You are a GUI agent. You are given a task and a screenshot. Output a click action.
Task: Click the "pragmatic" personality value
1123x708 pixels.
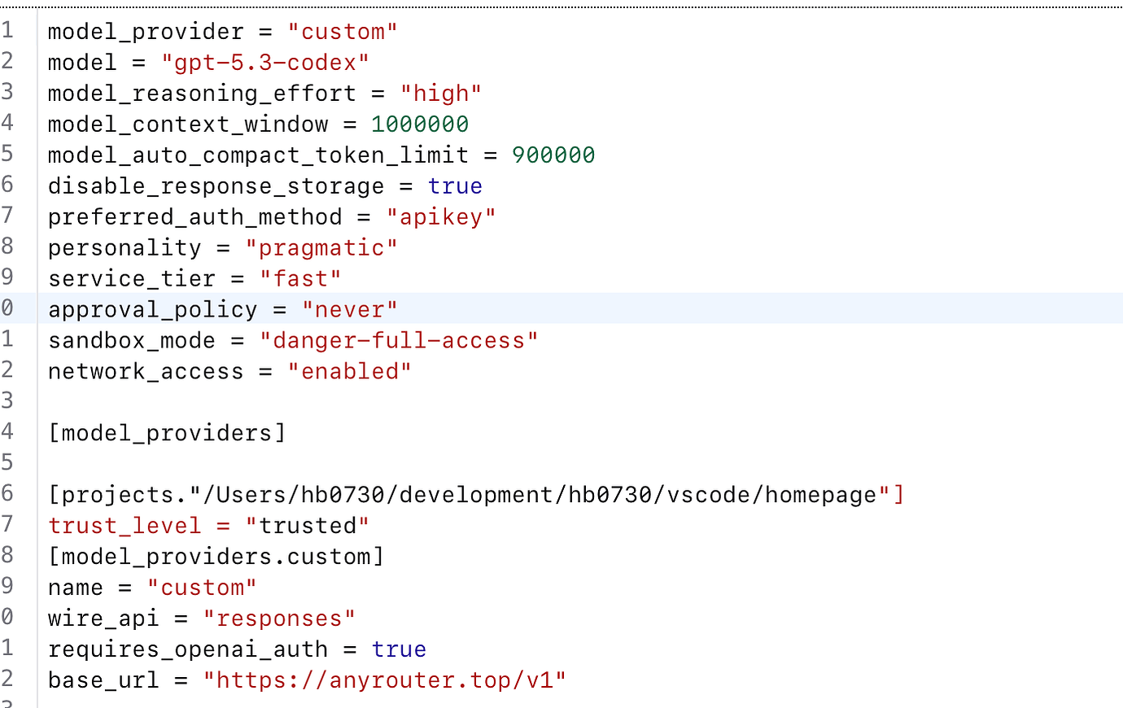coord(321,248)
